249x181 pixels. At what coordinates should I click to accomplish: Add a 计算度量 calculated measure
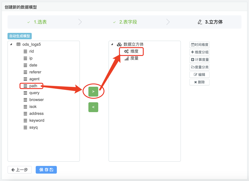(200, 60)
